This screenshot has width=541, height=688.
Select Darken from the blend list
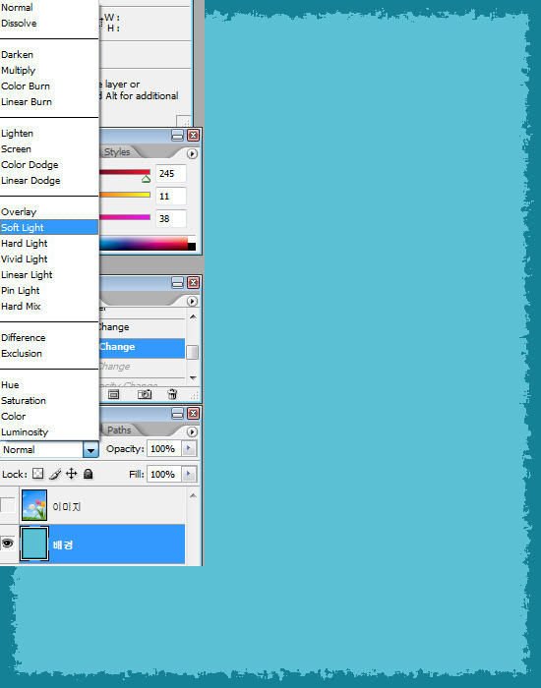[x=17, y=54]
